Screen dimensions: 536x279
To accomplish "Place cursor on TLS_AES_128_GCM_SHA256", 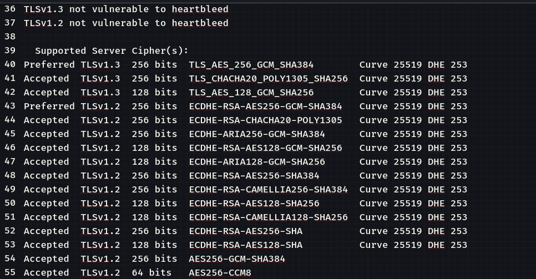I will [251, 92].
